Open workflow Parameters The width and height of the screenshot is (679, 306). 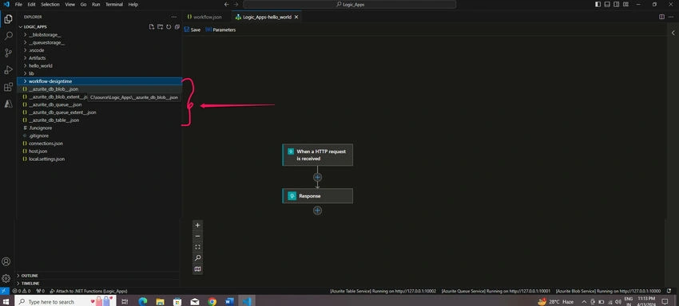tap(220, 29)
